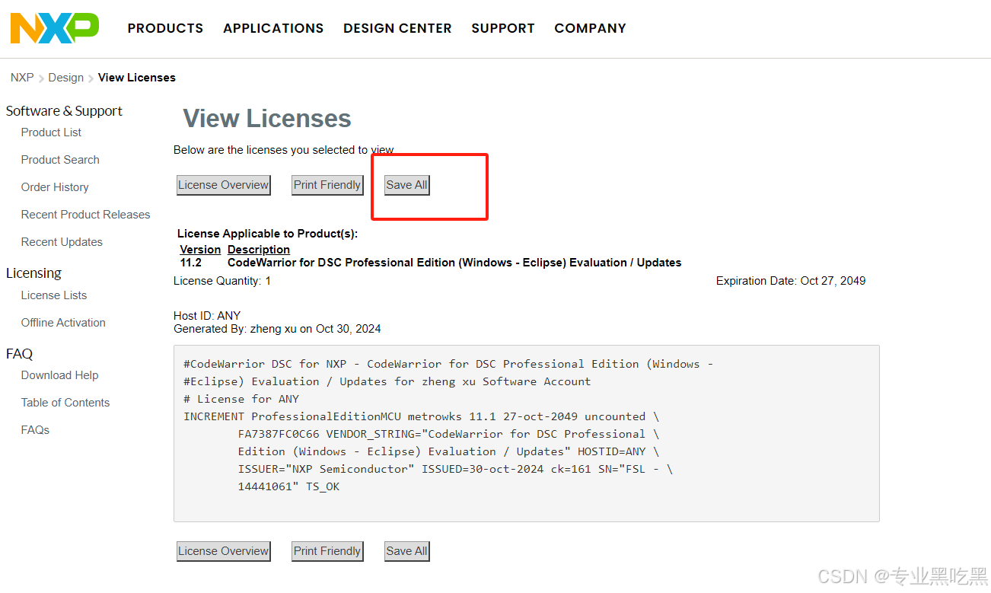Open Recent Product Releases link
This screenshot has width=991, height=593.
(85, 215)
